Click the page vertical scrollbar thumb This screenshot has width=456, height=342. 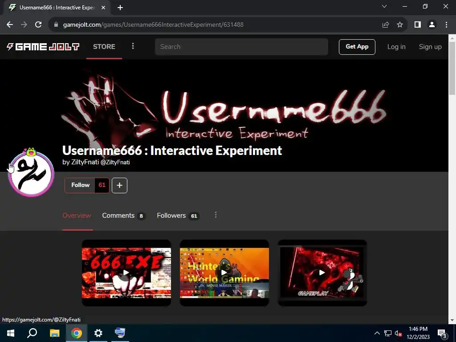point(452,68)
